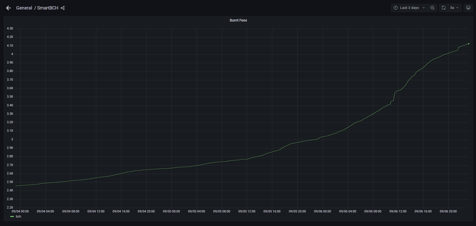Click the 09/06 12:00 time axis label
The image size is (476, 226).
click(x=398, y=211)
